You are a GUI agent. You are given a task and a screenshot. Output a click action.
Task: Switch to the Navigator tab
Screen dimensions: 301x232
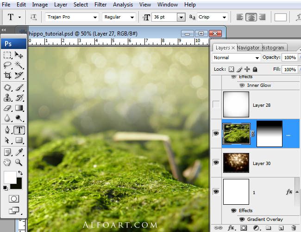pyautogui.click(x=248, y=48)
